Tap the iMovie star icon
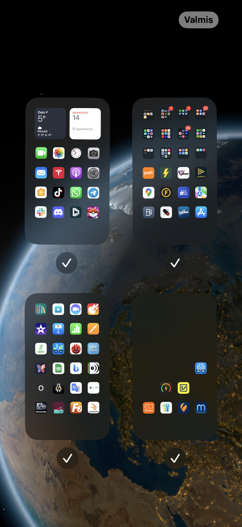Viewport: 242px width, 527px height. (41, 329)
